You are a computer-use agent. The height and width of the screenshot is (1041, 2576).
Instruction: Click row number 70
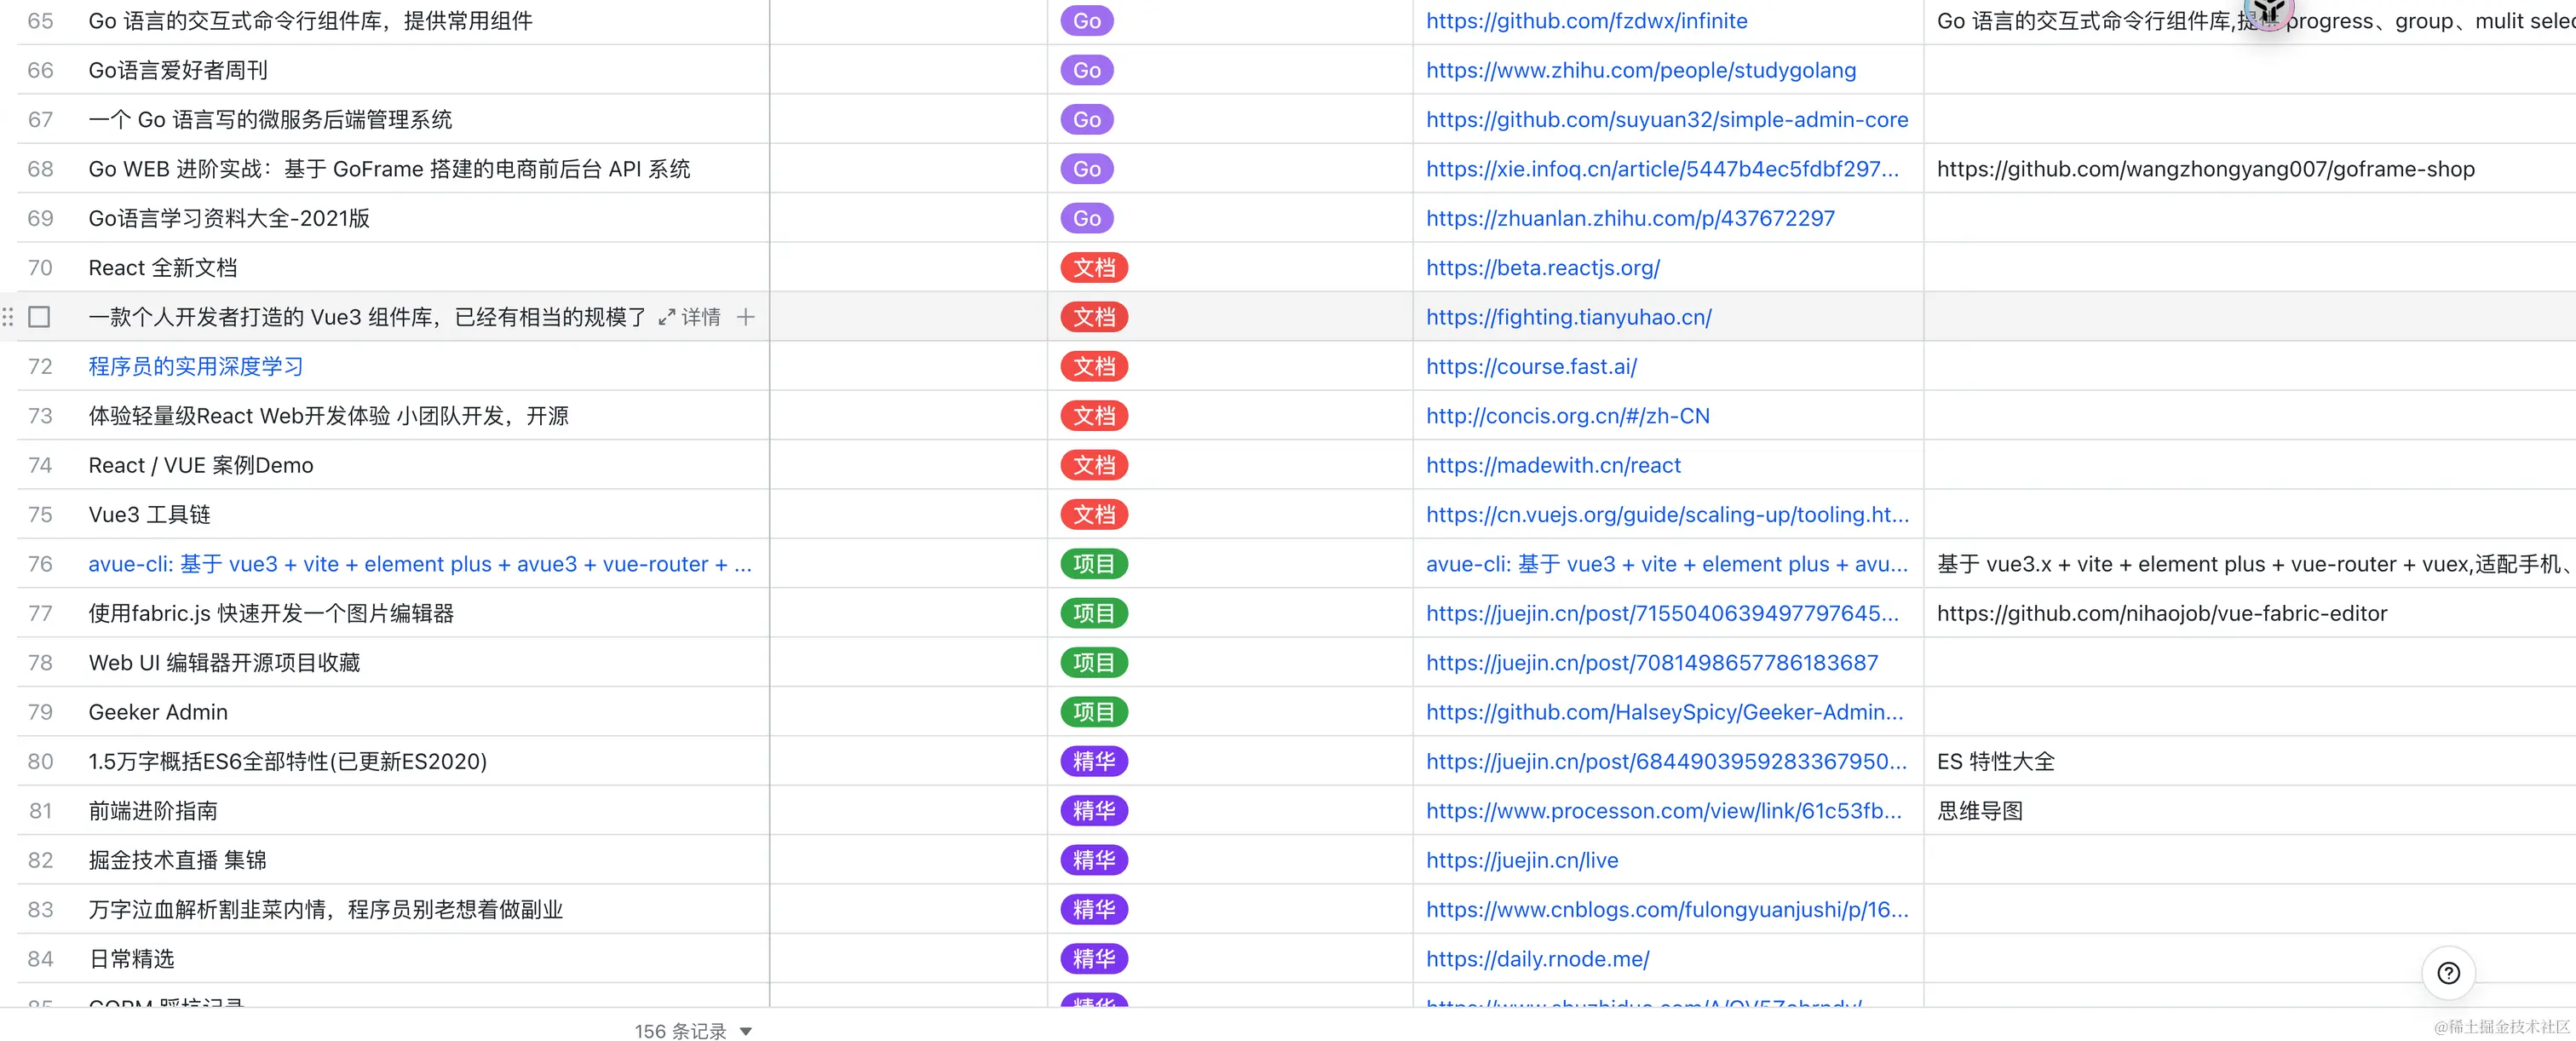point(40,268)
